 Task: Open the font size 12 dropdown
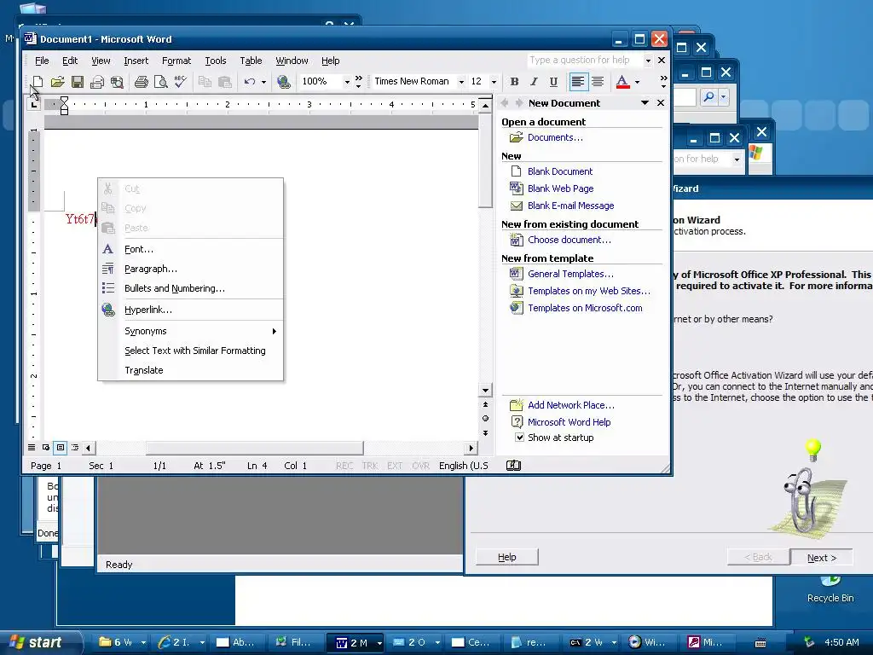pos(494,82)
